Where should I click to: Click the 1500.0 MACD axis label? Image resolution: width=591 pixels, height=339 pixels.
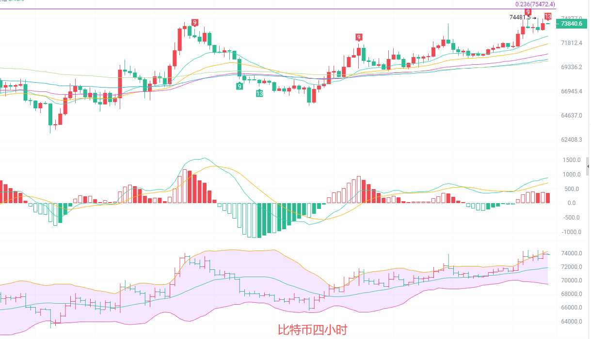point(572,160)
